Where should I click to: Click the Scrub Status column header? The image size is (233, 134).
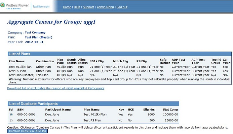(72, 61)
